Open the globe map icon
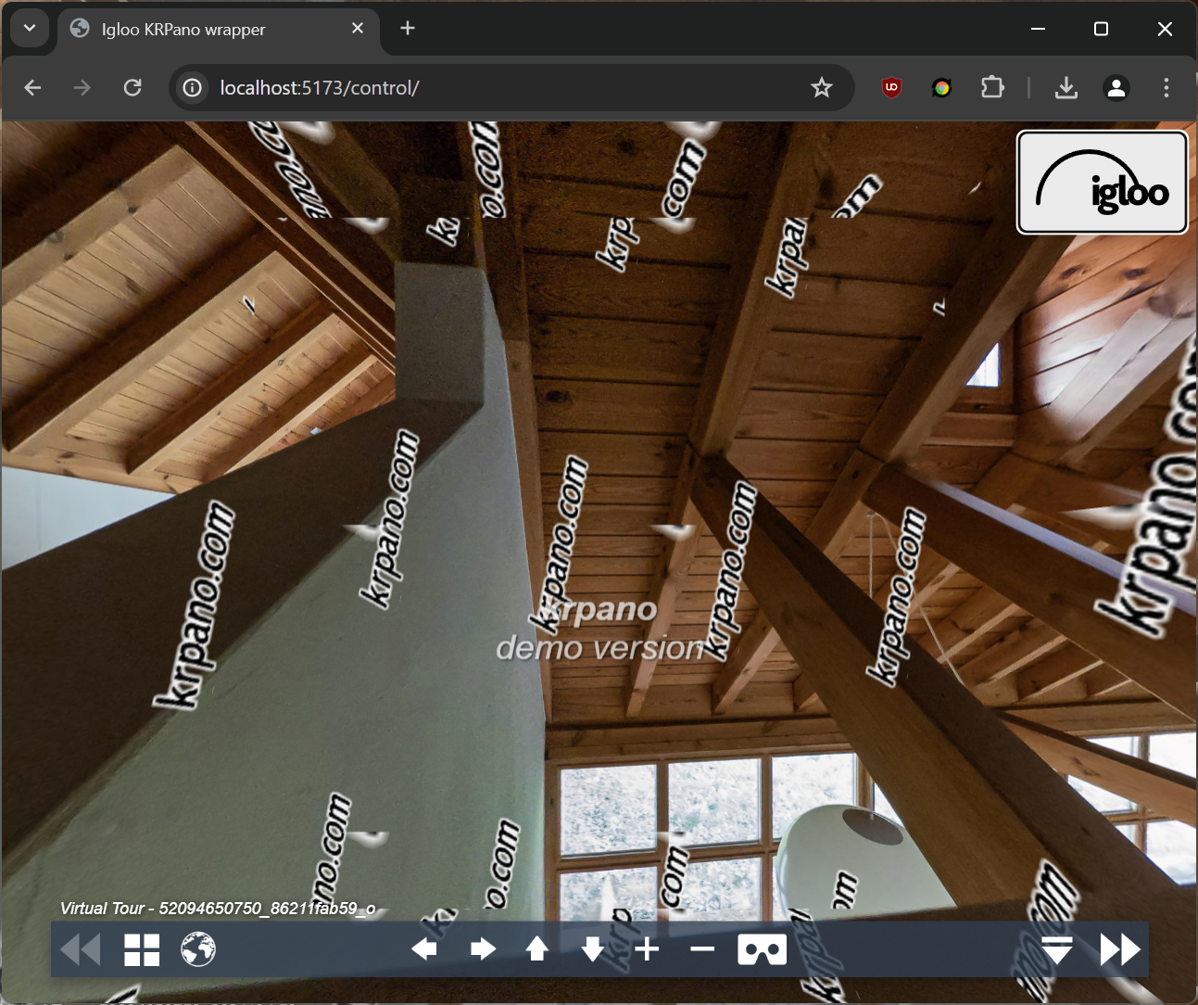The height and width of the screenshot is (1005, 1198). (x=198, y=949)
